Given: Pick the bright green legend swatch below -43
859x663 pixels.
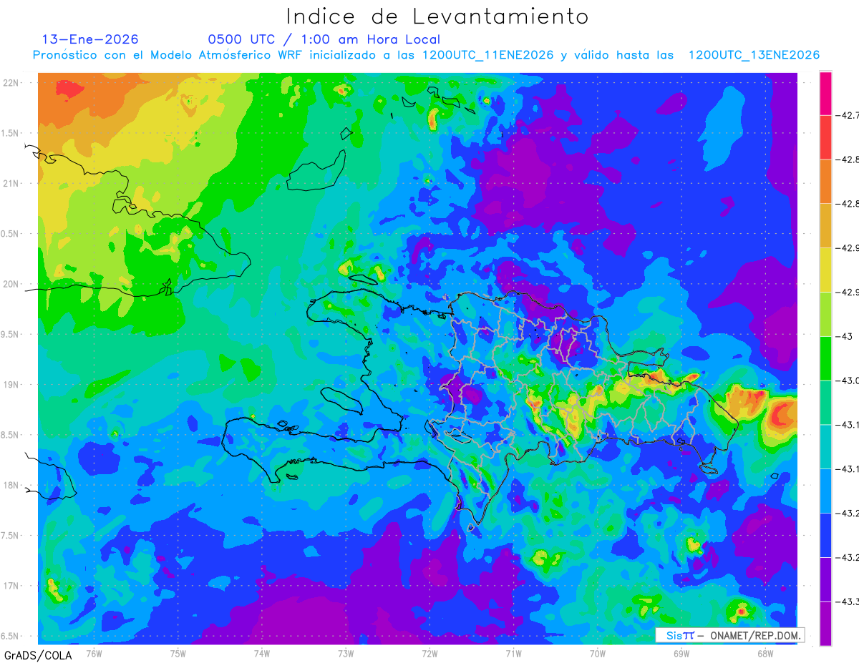Looking at the screenshot, I should click(x=825, y=358).
